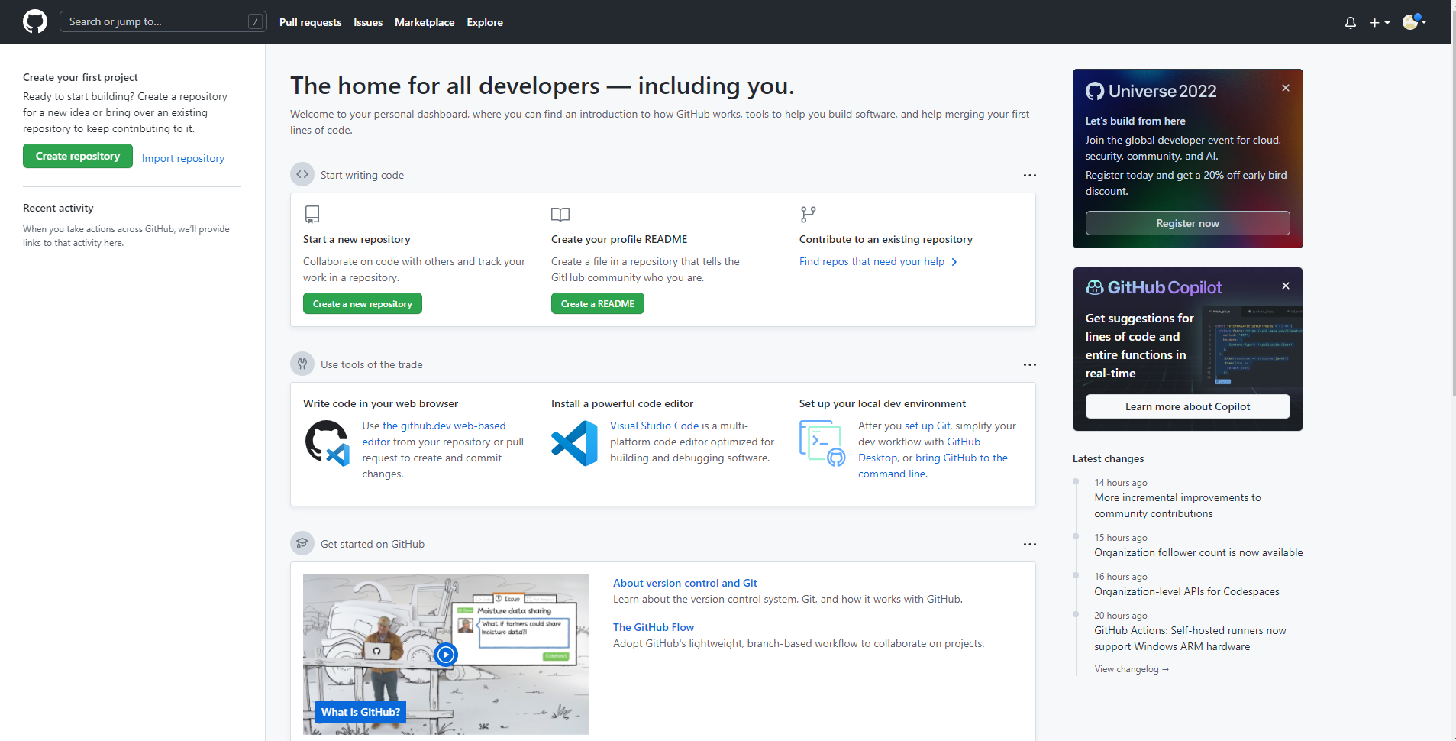Click the Use tools of the trade icon

coord(302,364)
